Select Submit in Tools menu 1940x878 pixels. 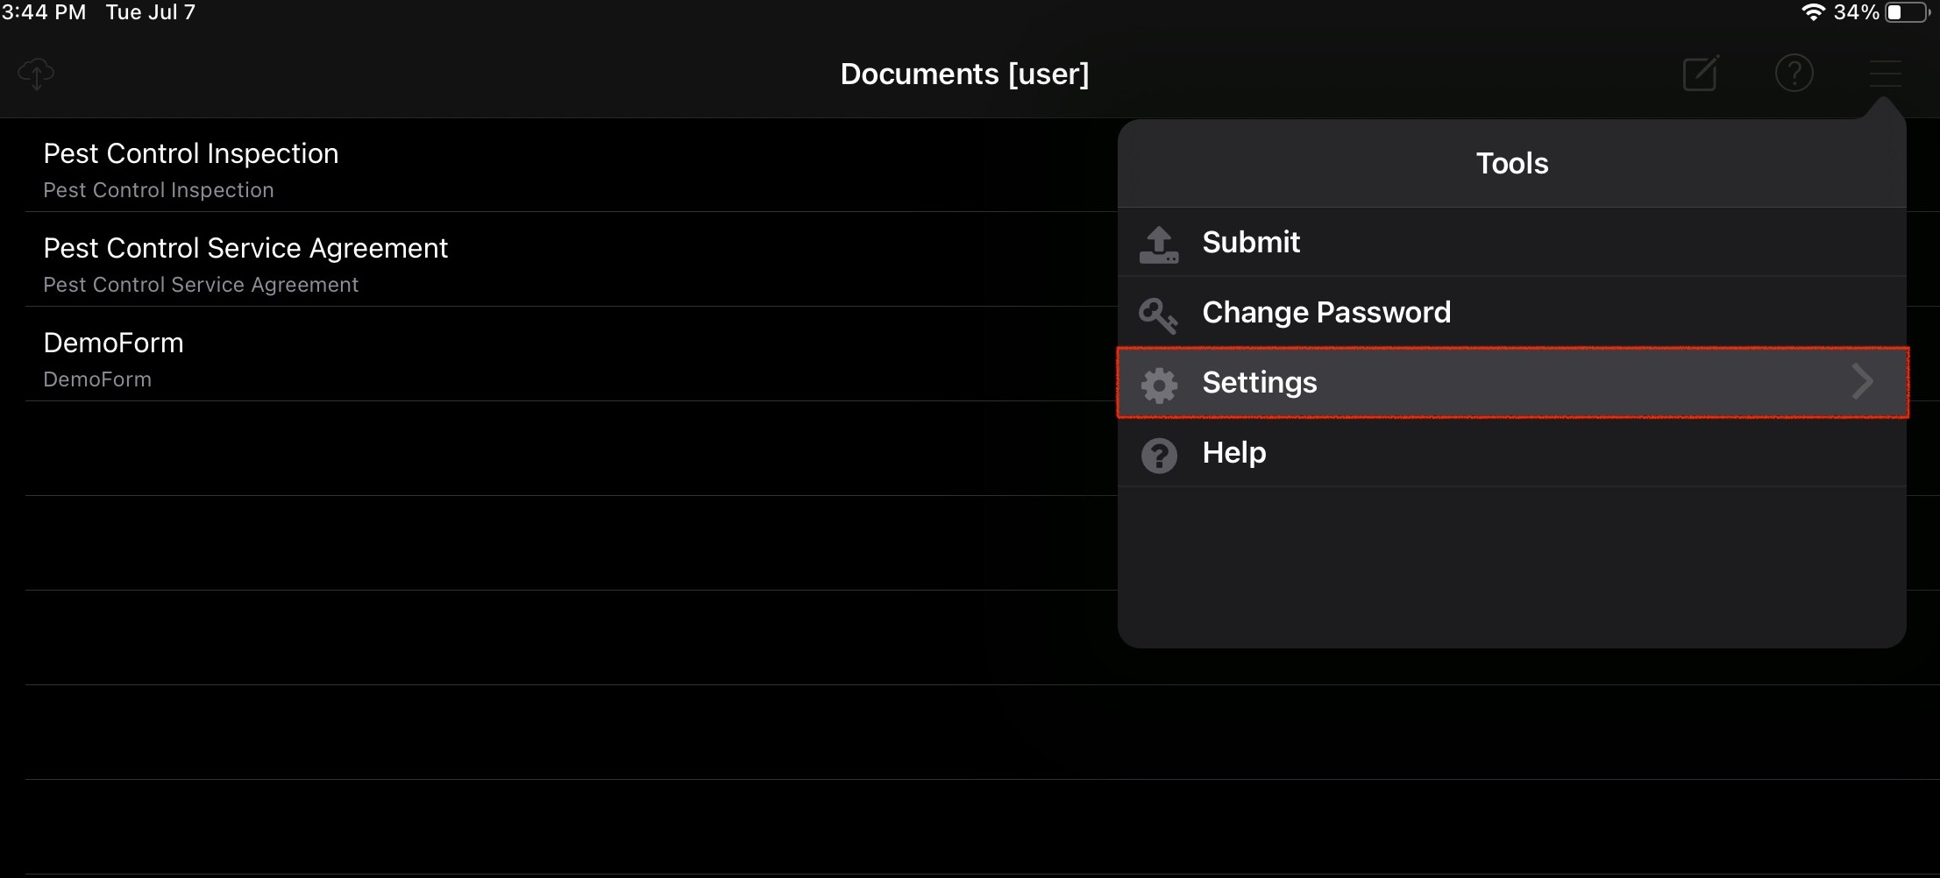pos(1251,242)
